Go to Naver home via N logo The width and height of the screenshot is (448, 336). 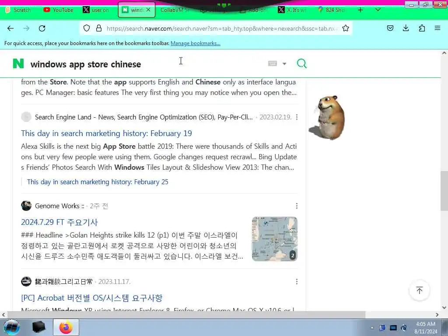(x=18, y=63)
